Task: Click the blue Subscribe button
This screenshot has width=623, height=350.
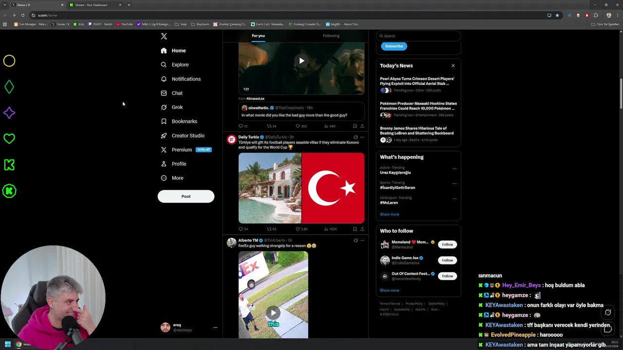Action: click(x=394, y=46)
